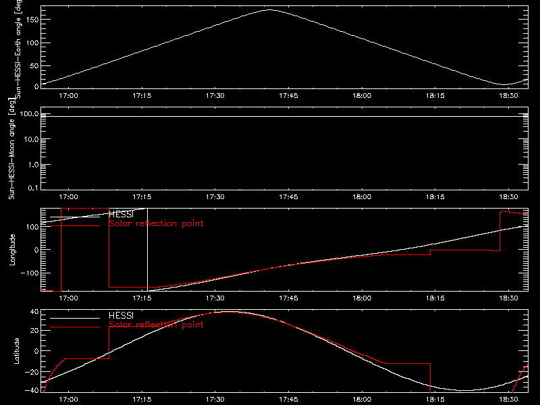Click red legend line sample in Latitude plot
The height and width of the screenshot is (405, 540).
tap(75, 327)
